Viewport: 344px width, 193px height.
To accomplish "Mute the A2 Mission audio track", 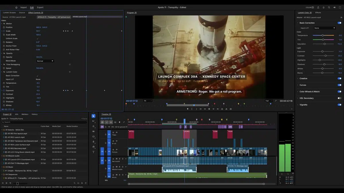I will point(117,167).
